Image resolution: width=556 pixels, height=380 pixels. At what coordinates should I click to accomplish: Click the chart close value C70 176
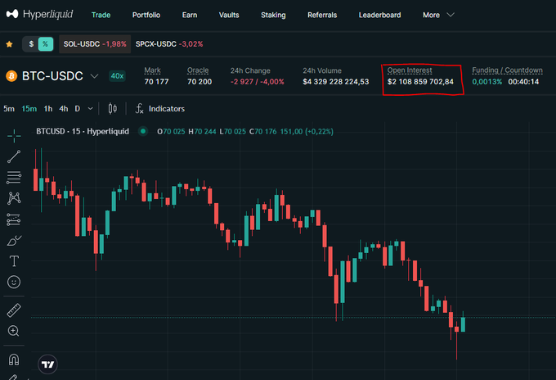pyautogui.click(x=262, y=131)
